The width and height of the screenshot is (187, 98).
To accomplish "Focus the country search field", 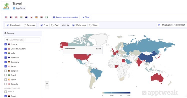I will click(x=22, y=40).
